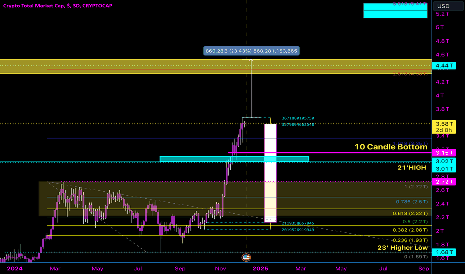The height and width of the screenshot is (274, 465).
Task: Select the 860.28 B (23.43%) measurement label
Action: tap(251, 51)
